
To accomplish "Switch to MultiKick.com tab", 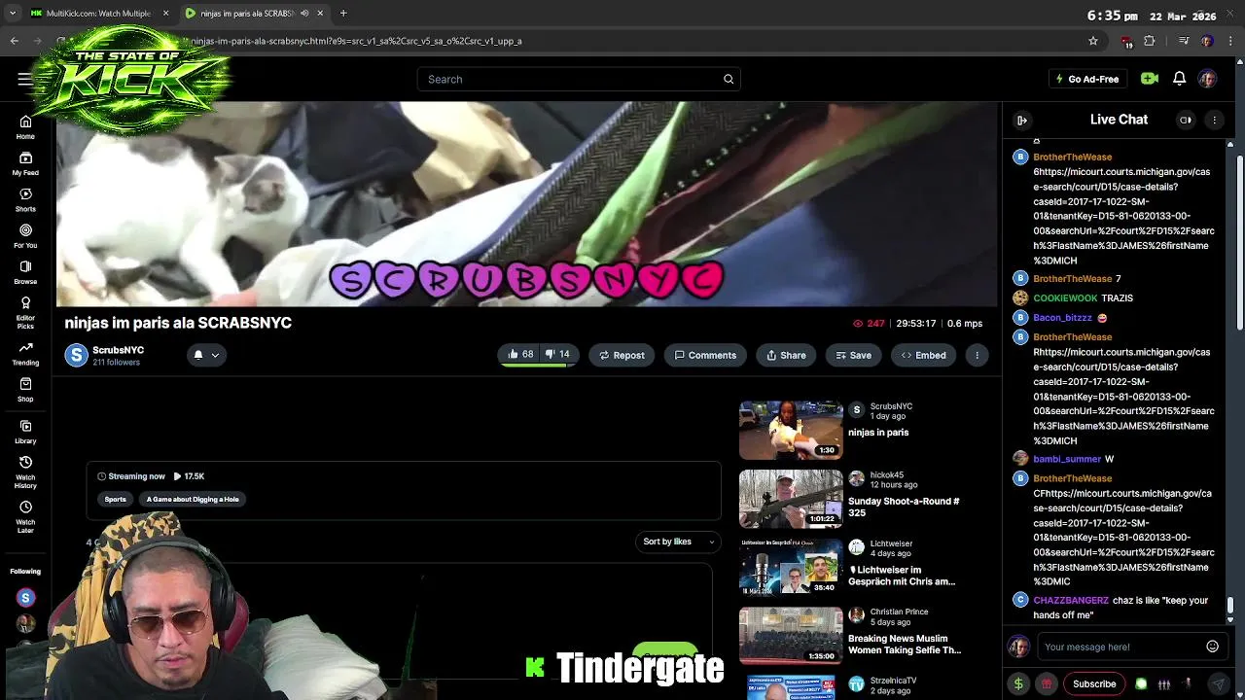I will (x=98, y=13).
